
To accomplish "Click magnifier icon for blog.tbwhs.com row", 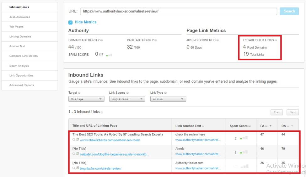I will (74, 168).
